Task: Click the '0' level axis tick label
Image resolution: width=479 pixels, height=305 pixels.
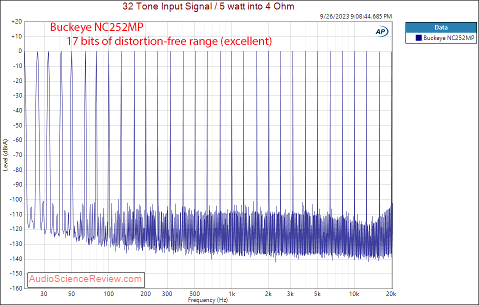Action: click(20, 51)
